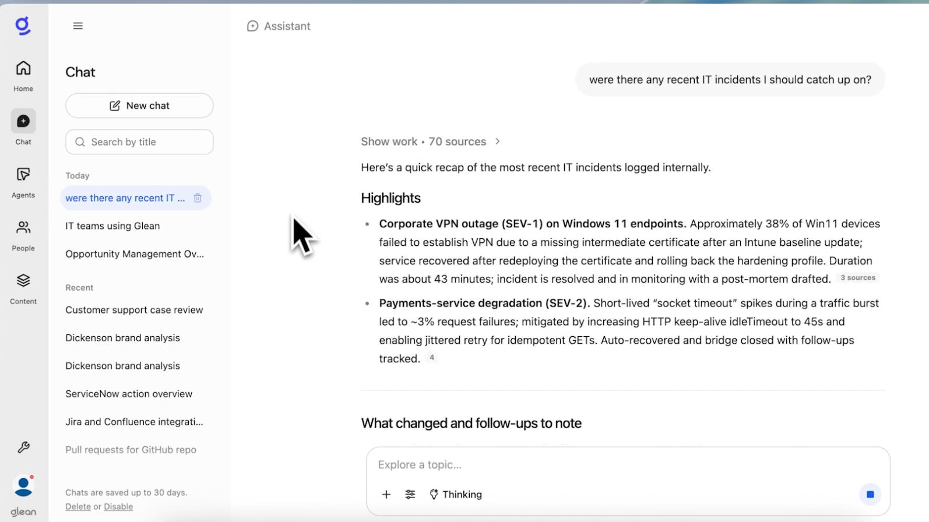Click the 'Recent' section label
The height and width of the screenshot is (522, 929).
(x=79, y=288)
